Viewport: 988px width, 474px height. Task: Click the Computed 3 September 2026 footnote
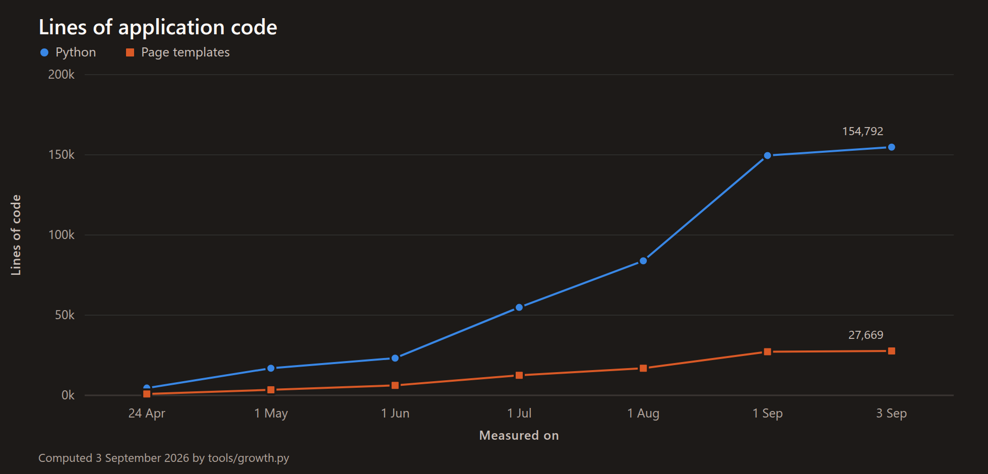click(164, 458)
